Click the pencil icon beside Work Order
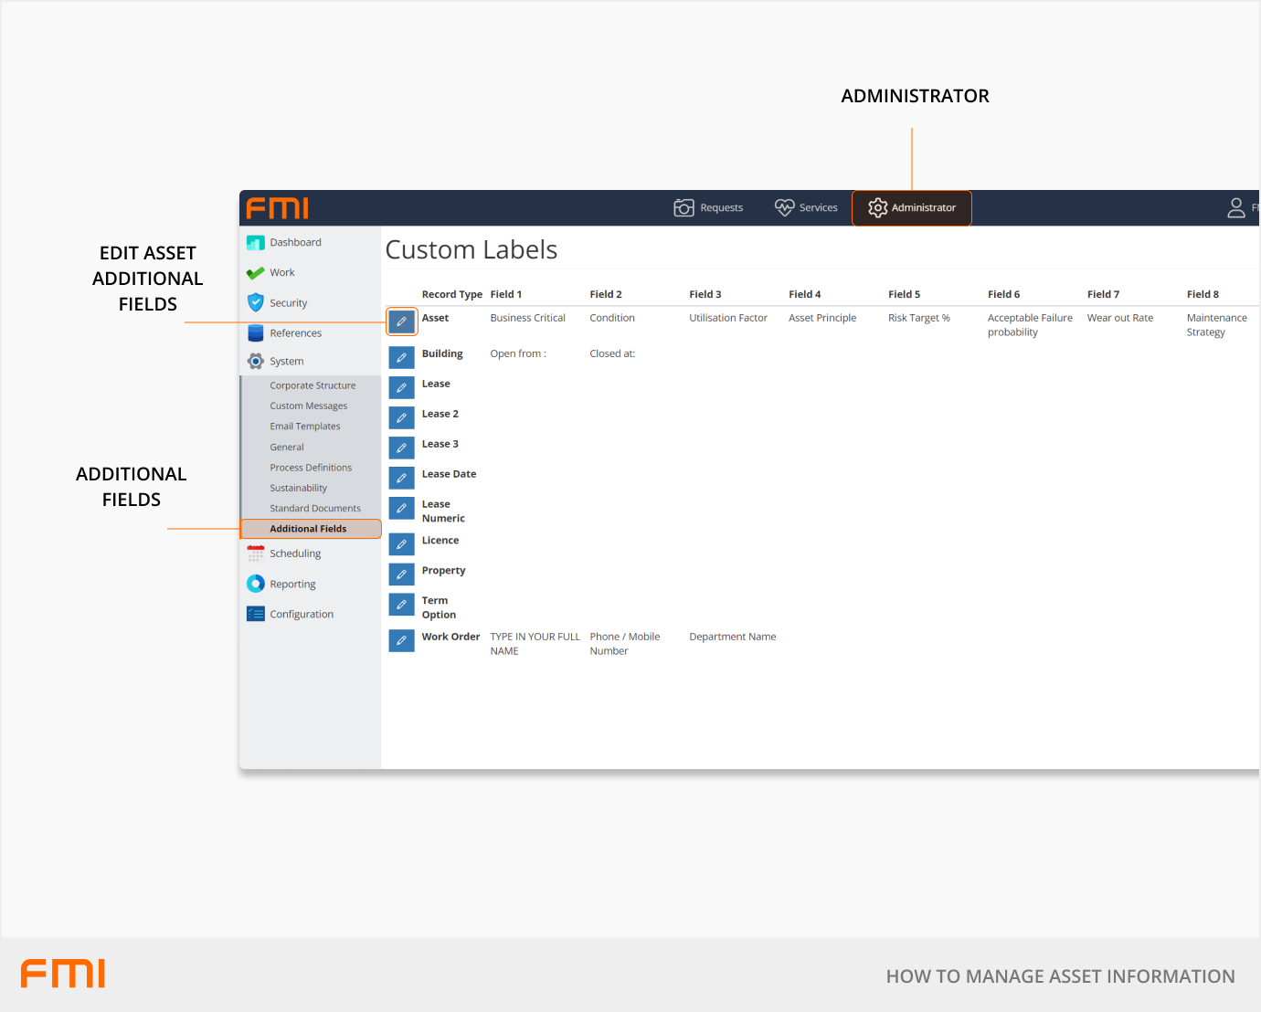Screen dimensions: 1261x1012 pos(401,640)
